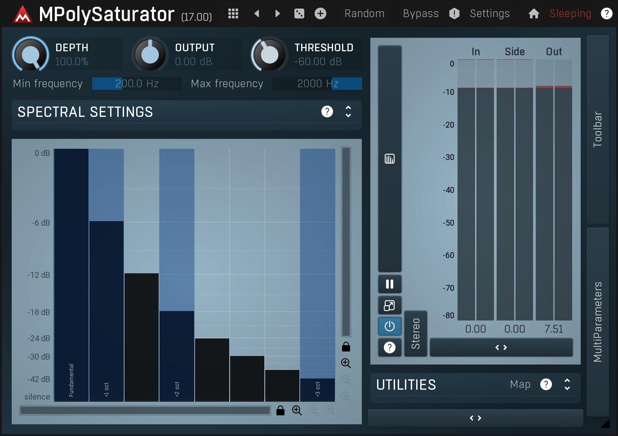Open the Settings menu
This screenshot has height=436, width=618.
(x=489, y=13)
